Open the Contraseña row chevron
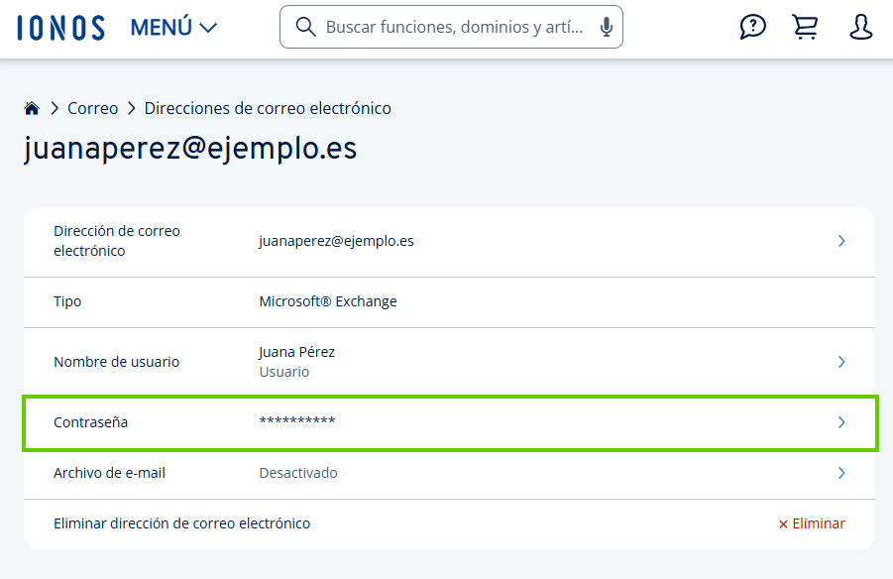The image size is (893, 579). pyautogui.click(x=840, y=422)
